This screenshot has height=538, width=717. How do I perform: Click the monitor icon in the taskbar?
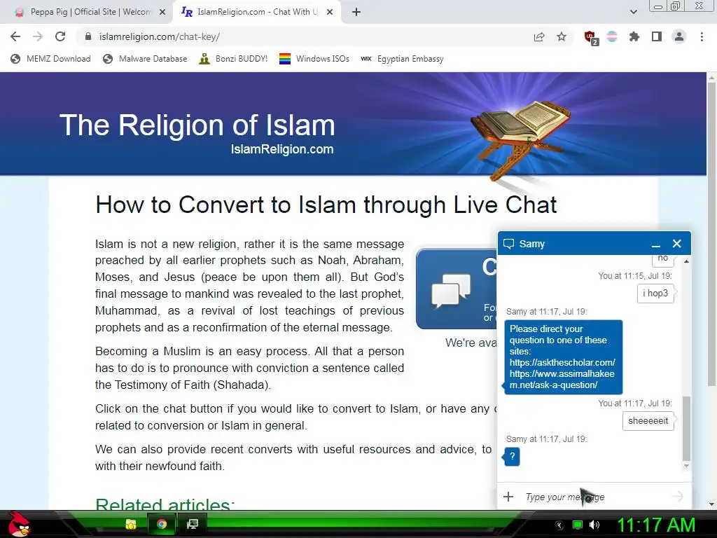193,524
